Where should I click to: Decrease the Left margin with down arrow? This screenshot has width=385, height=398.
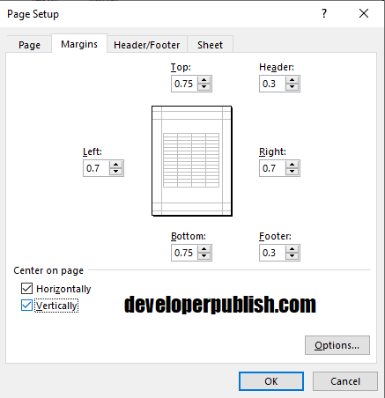coord(115,172)
